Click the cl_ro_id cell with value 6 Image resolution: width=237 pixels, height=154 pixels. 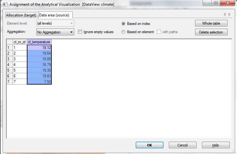(20, 76)
